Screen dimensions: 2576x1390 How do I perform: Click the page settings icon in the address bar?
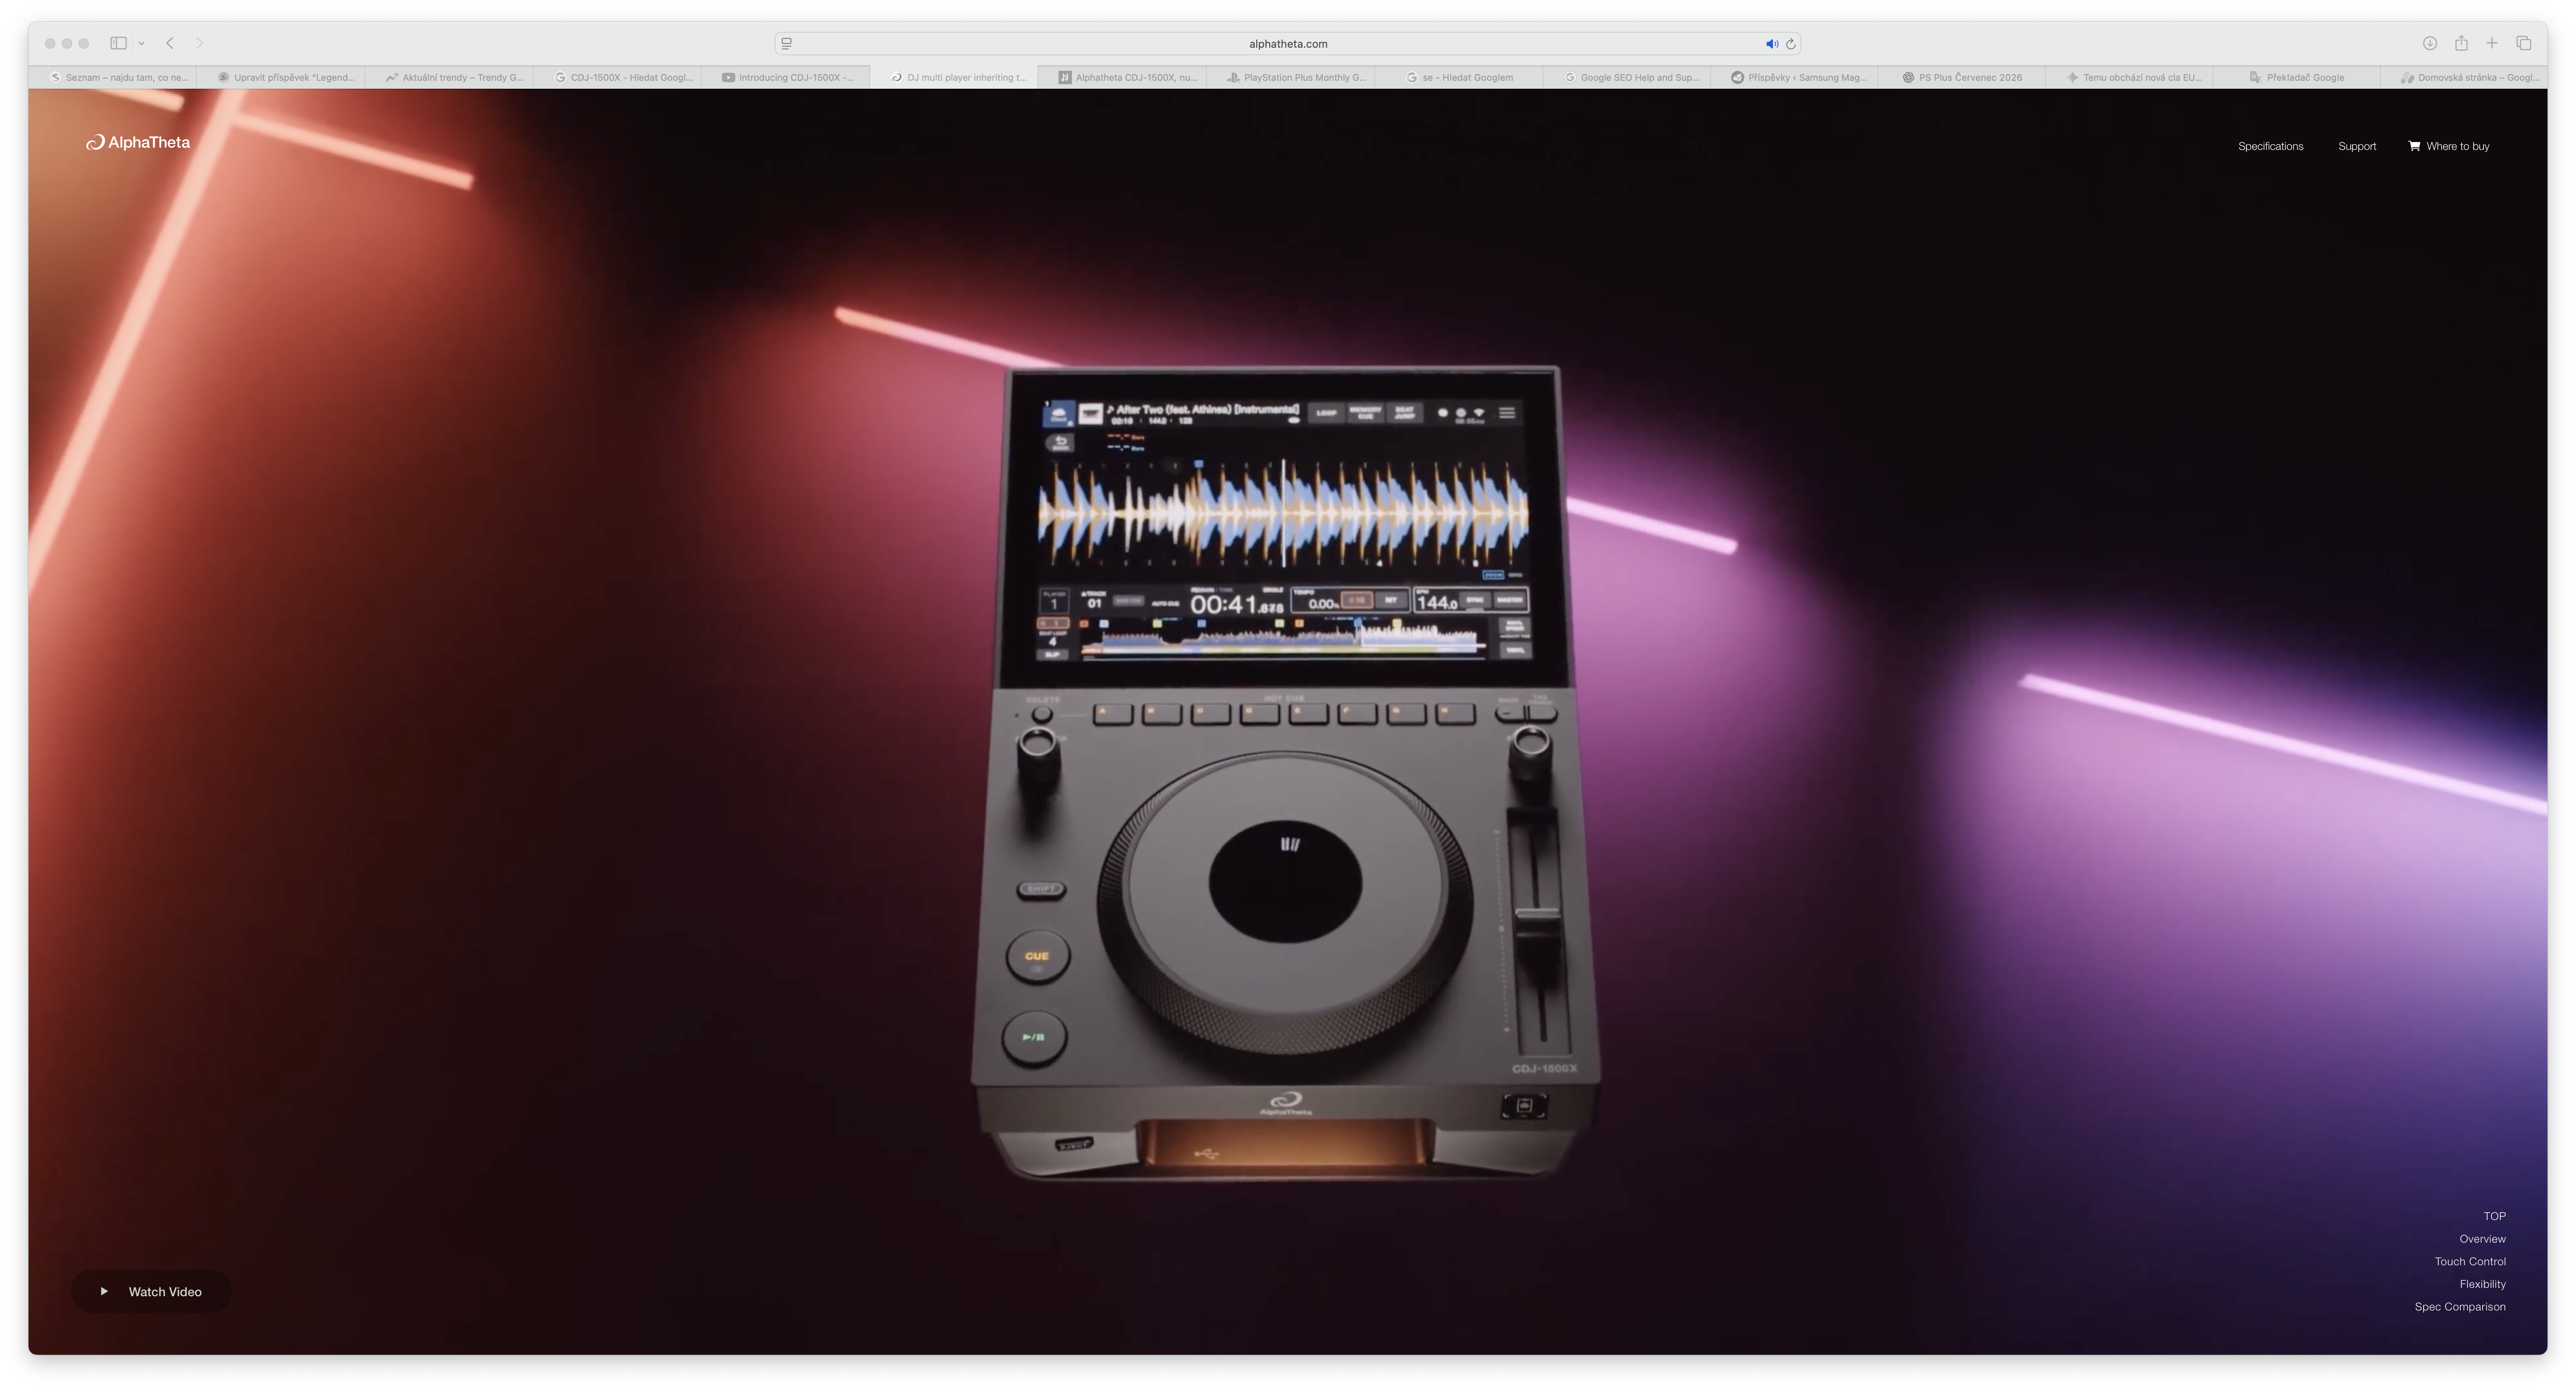click(x=787, y=44)
